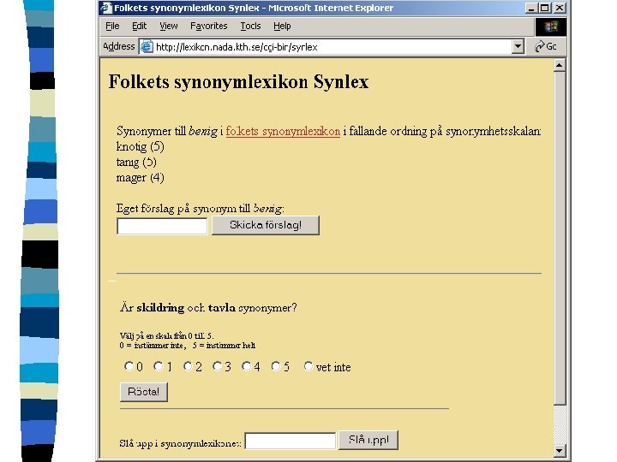
Task: Click the synonym result tanig (5)
Action: pyautogui.click(x=136, y=162)
